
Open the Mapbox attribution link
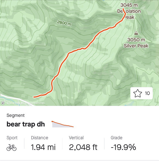(x=13, y=103)
